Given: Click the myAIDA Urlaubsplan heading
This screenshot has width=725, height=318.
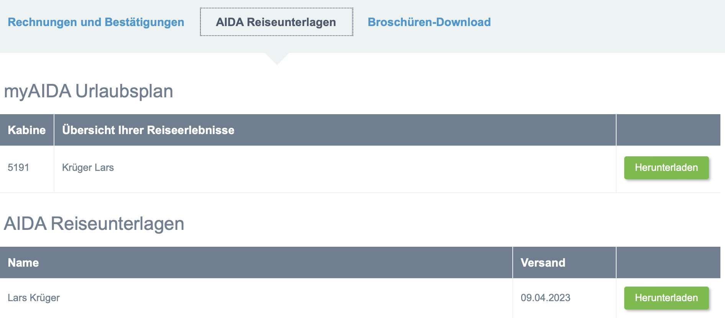Looking at the screenshot, I should click(89, 91).
